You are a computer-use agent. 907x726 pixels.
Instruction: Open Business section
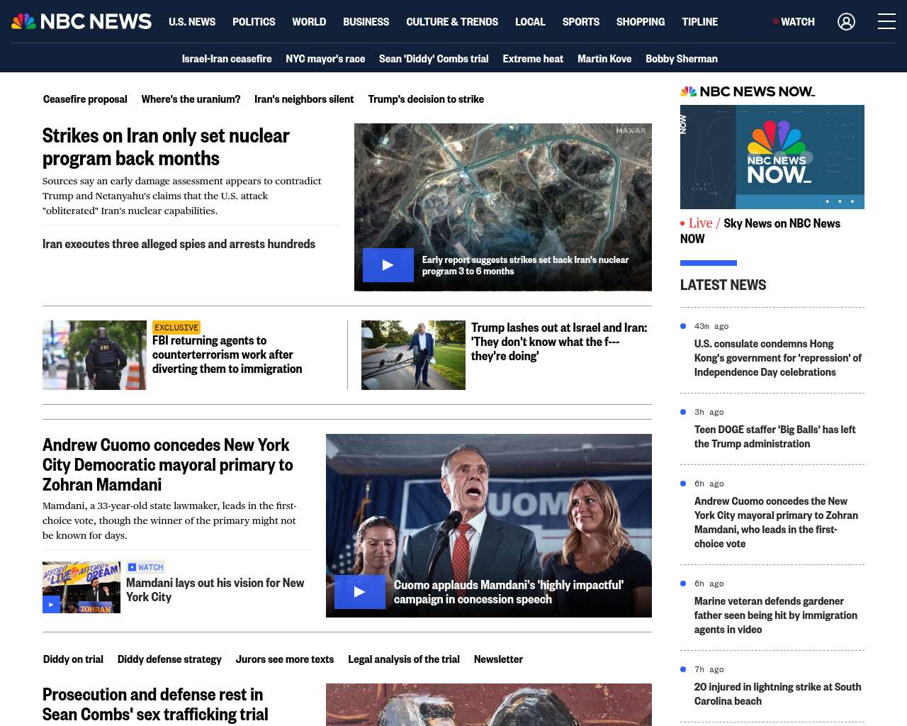coord(366,22)
